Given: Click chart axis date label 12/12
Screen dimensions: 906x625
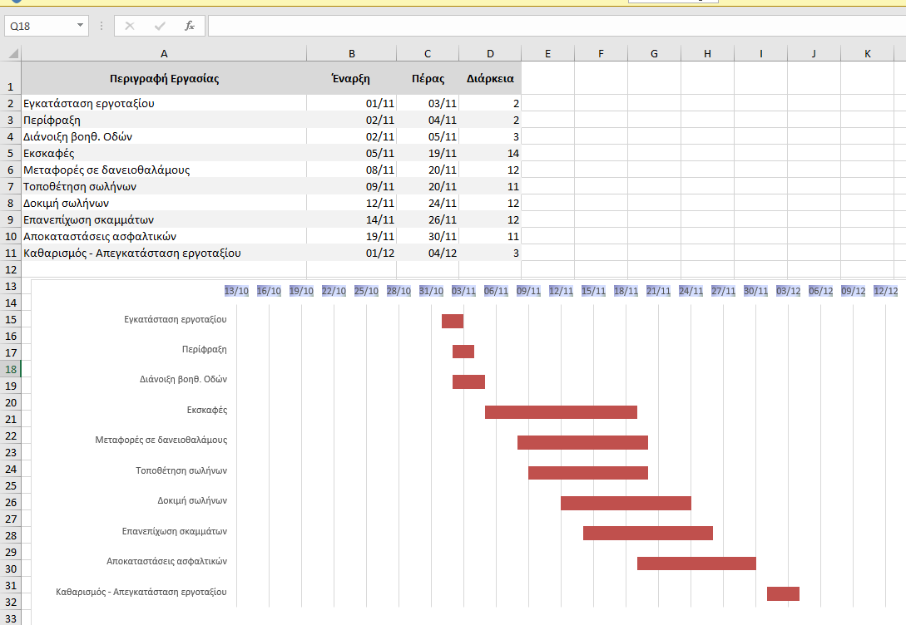Looking at the screenshot, I should 886,291.
